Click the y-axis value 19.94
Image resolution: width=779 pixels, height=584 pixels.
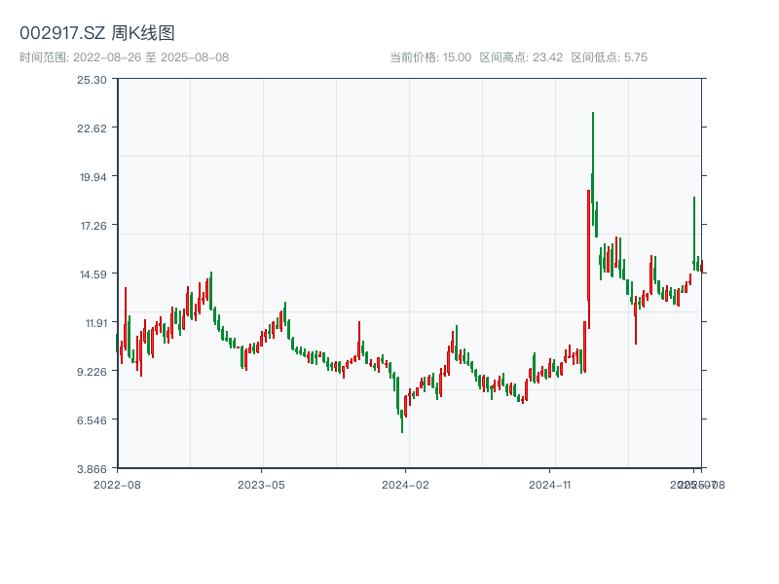93,177
